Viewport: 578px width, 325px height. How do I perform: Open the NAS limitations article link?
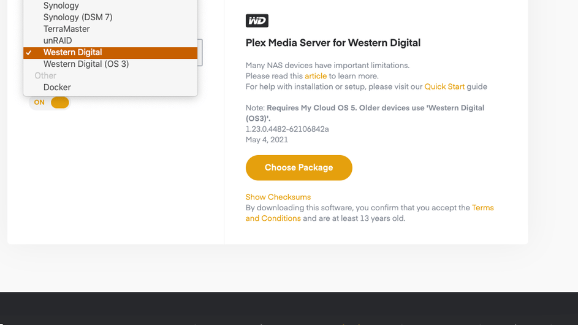pos(316,76)
